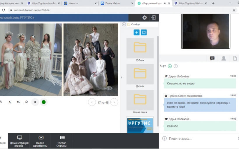The height and width of the screenshot is (149, 239).
Task: Click the address bar URL room.etutorium.com
Action: (32, 10)
